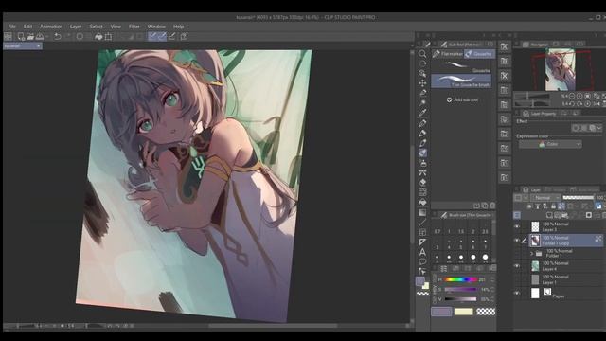Toggle visibility eye of Layer 3

(x=517, y=226)
